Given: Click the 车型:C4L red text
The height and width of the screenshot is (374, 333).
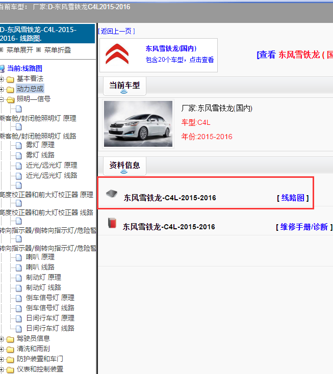Looking at the screenshot, I should (196, 122).
